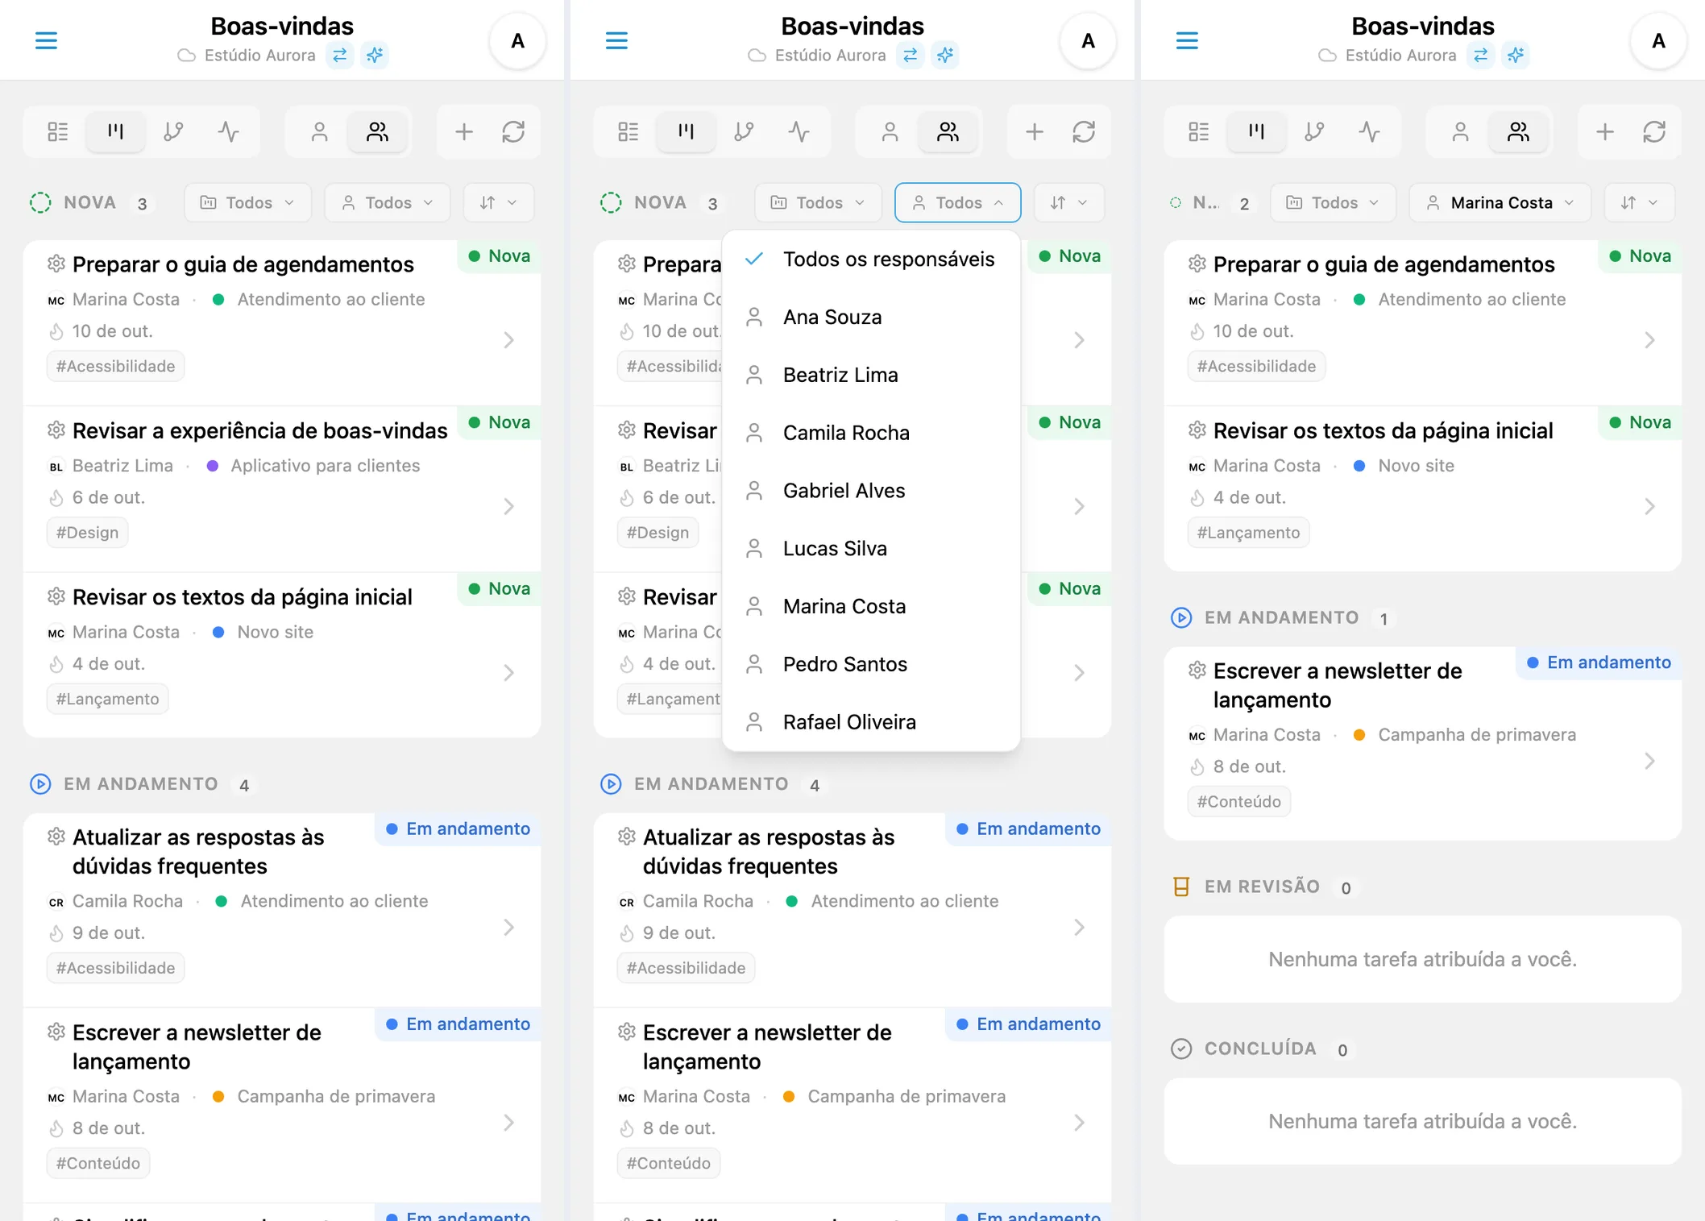This screenshot has height=1221, width=1705.
Task: Select the team people filter in the middle panel
Action: click(x=948, y=131)
